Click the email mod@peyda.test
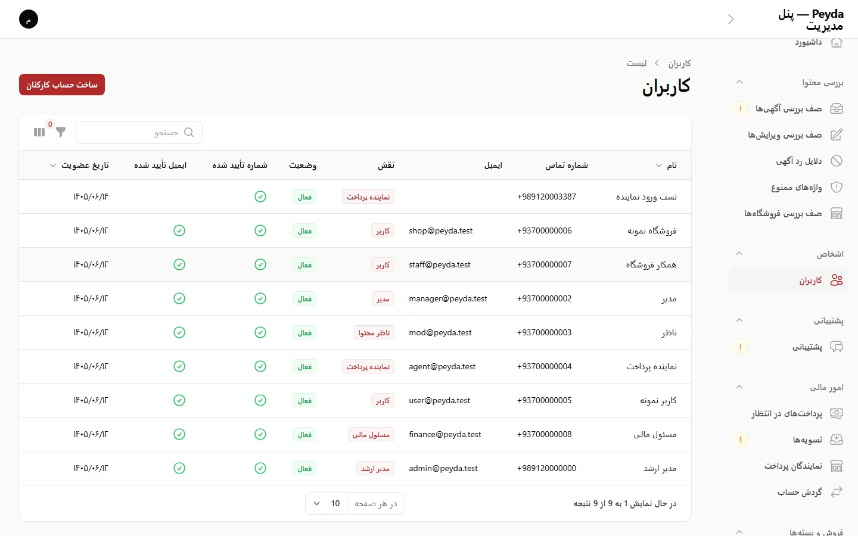This screenshot has width=858, height=536. (440, 332)
